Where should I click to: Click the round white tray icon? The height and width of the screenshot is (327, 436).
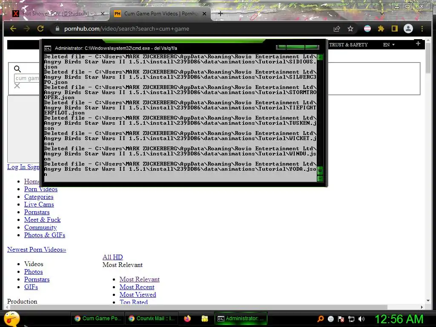(330, 319)
